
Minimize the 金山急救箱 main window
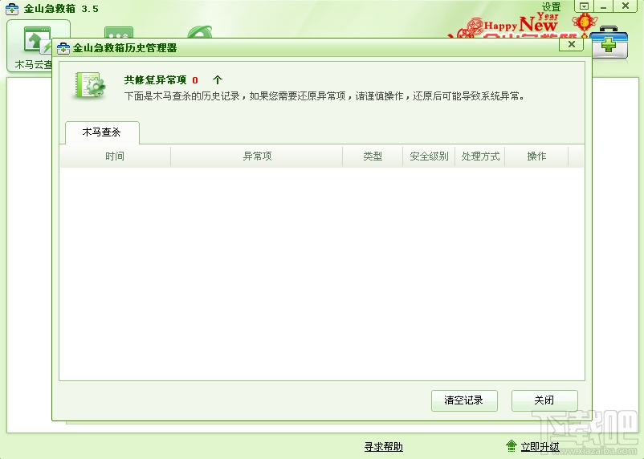[x=603, y=6]
